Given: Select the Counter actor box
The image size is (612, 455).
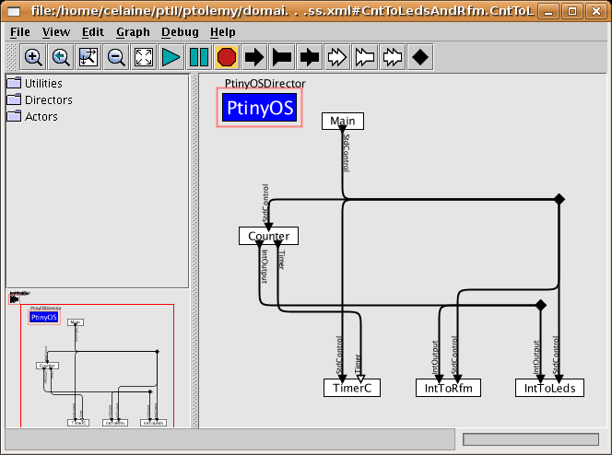Looking at the screenshot, I should coord(268,236).
